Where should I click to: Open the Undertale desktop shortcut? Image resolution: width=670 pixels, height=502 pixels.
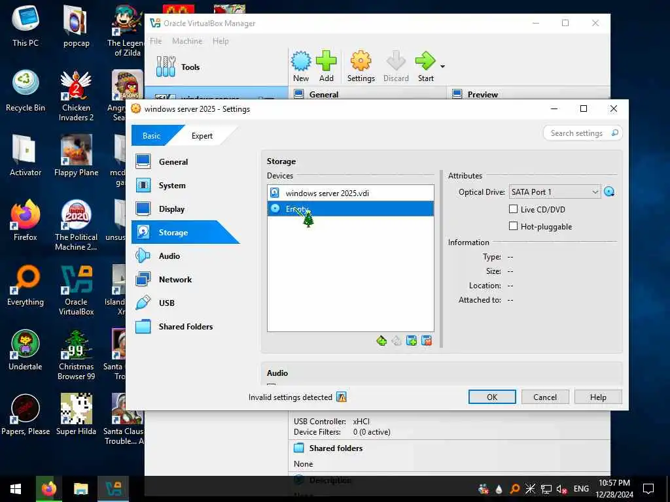(x=26, y=350)
